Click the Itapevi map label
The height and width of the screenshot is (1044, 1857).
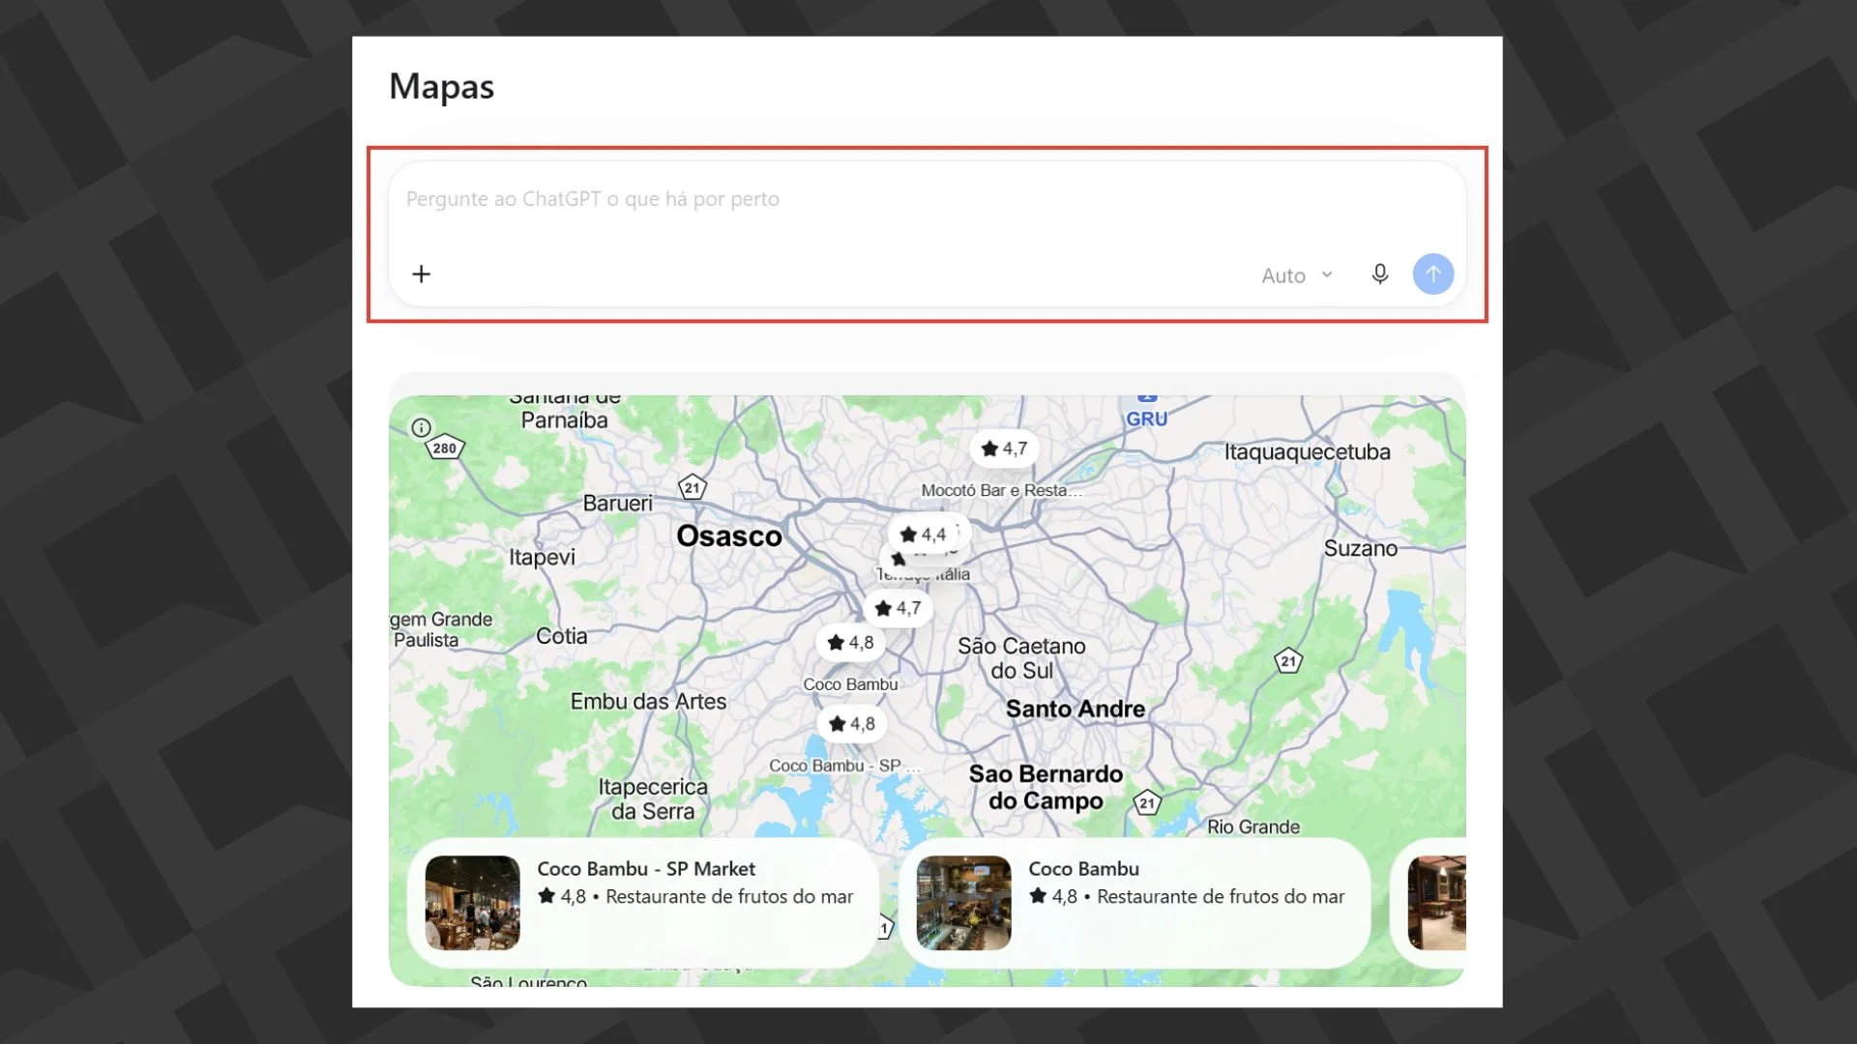[542, 557]
